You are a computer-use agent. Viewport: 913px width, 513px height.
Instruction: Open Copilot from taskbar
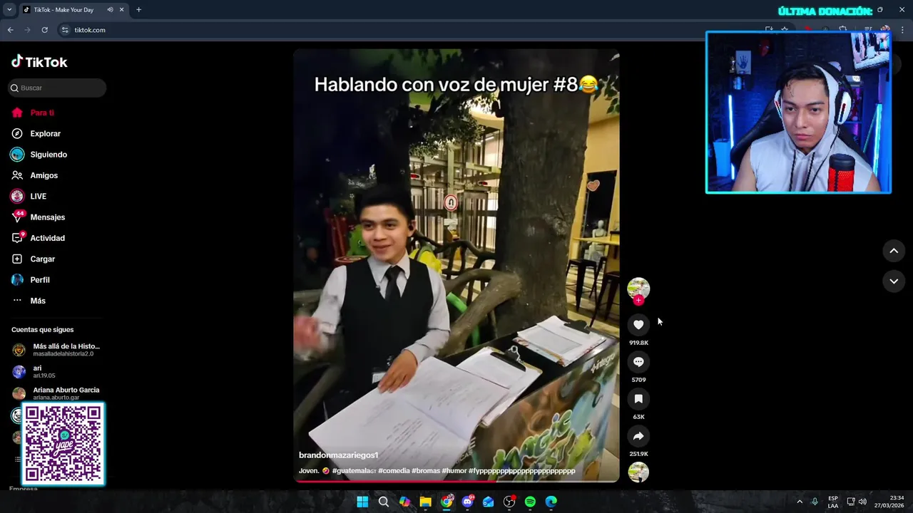pos(404,502)
